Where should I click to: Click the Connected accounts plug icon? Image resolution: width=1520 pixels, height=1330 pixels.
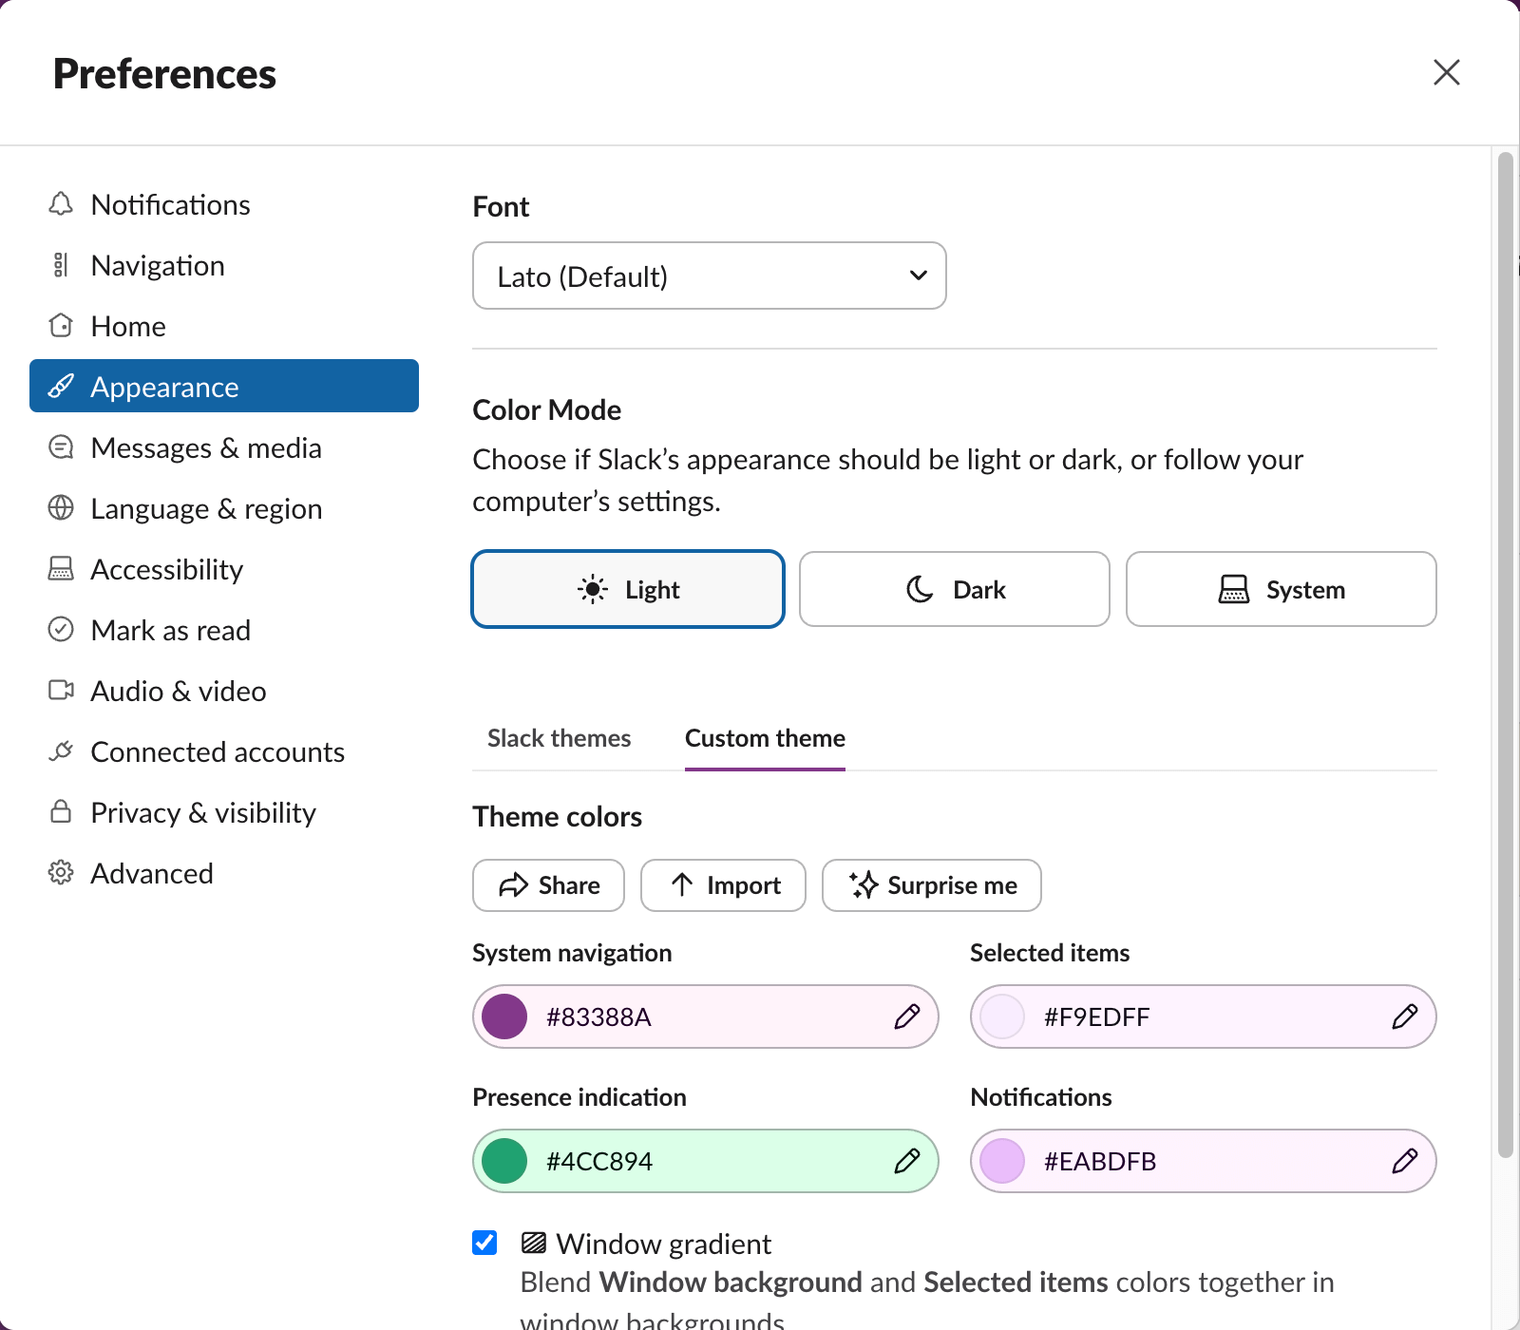point(61,751)
